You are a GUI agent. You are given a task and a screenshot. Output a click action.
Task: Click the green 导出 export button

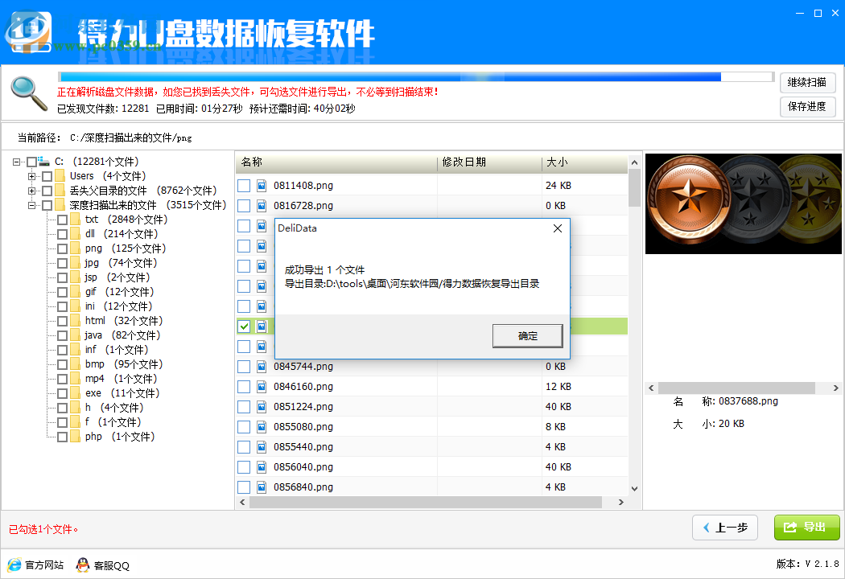pyautogui.click(x=806, y=528)
